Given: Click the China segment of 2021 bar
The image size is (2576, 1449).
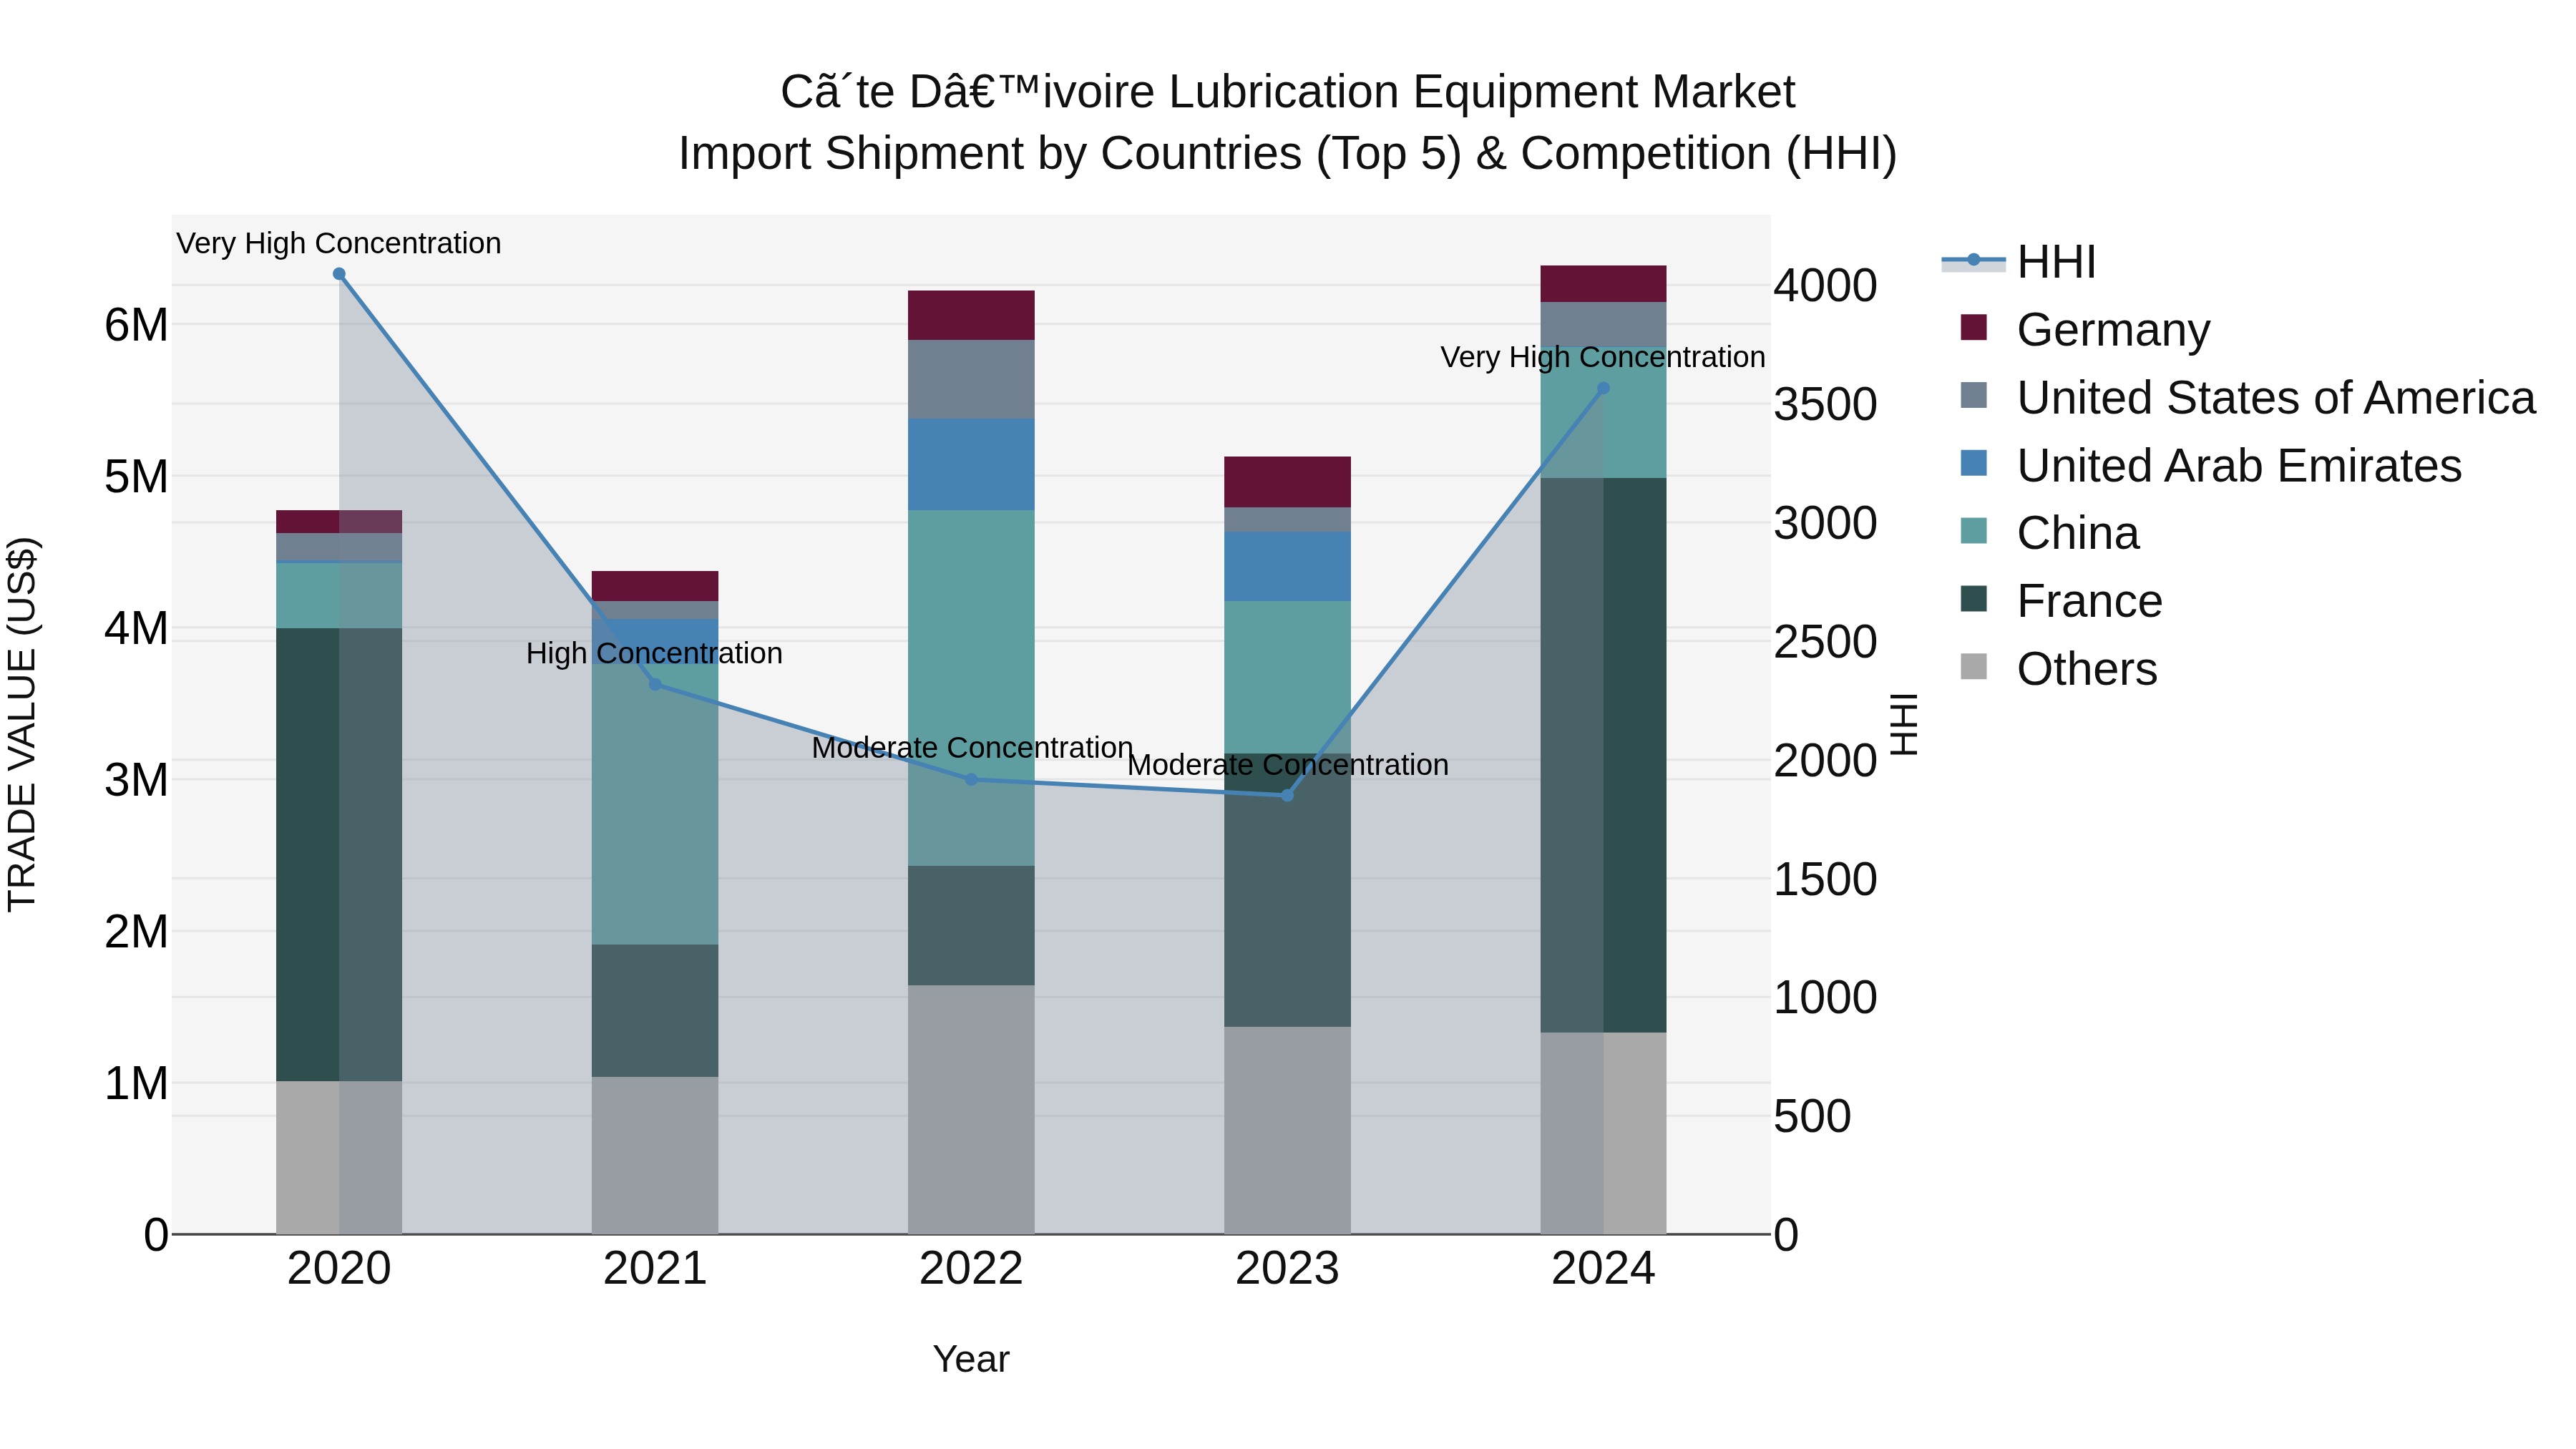Looking at the screenshot, I should coord(655,805).
